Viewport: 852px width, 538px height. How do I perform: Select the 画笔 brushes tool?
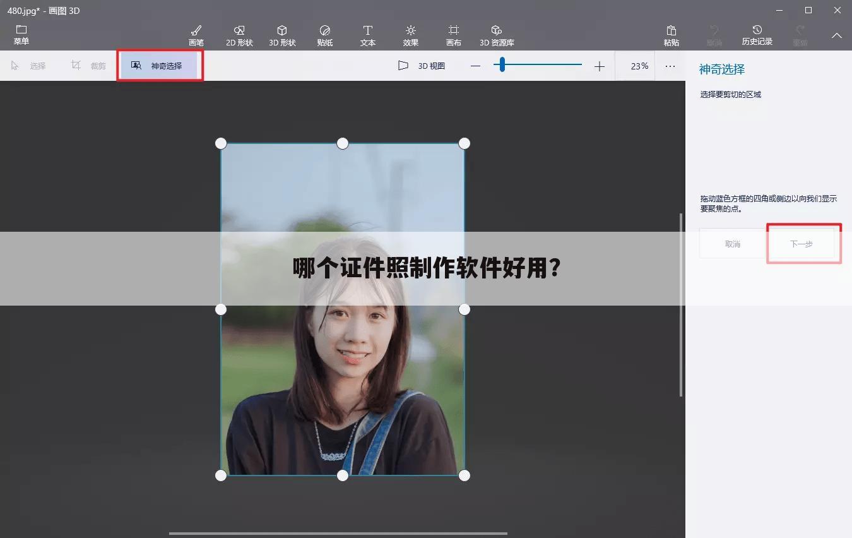pyautogui.click(x=196, y=35)
